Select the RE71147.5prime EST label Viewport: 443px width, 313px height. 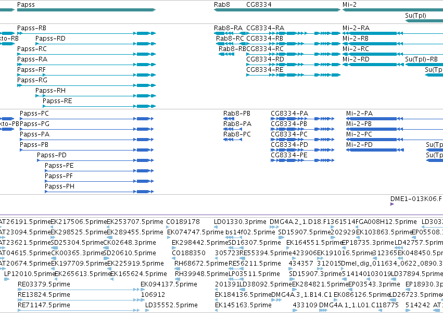[x=44, y=305]
